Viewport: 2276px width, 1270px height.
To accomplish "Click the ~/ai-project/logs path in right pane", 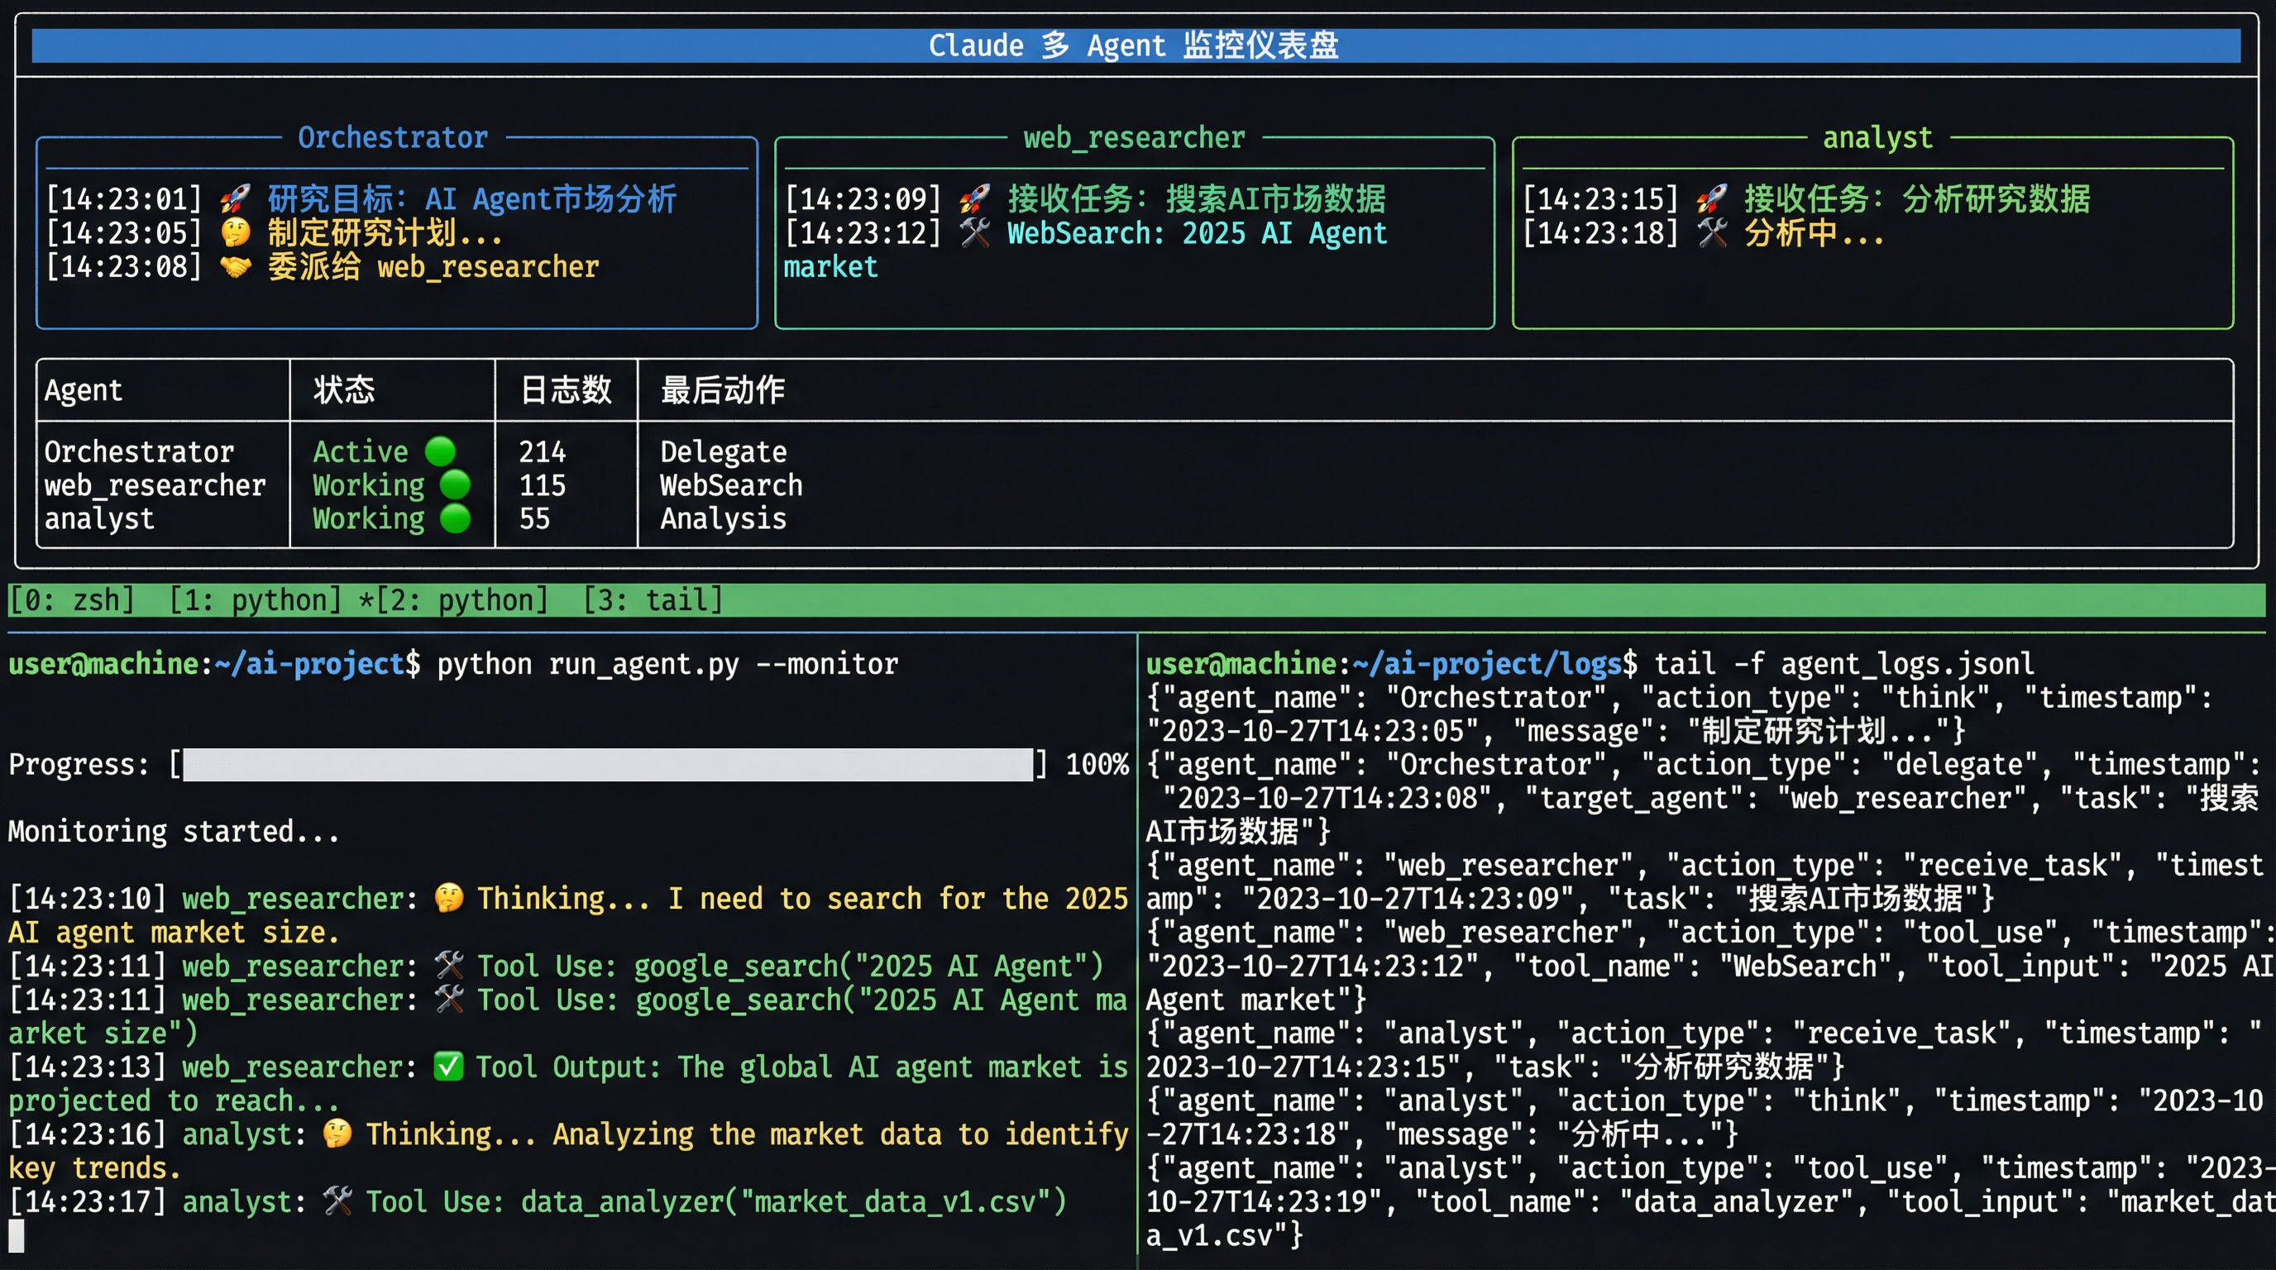I will point(1486,663).
